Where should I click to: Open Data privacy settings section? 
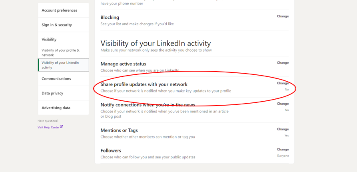pyautogui.click(x=63, y=93)
